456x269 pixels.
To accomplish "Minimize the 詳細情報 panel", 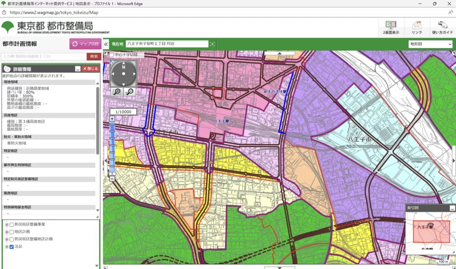I will coord(78,69).
